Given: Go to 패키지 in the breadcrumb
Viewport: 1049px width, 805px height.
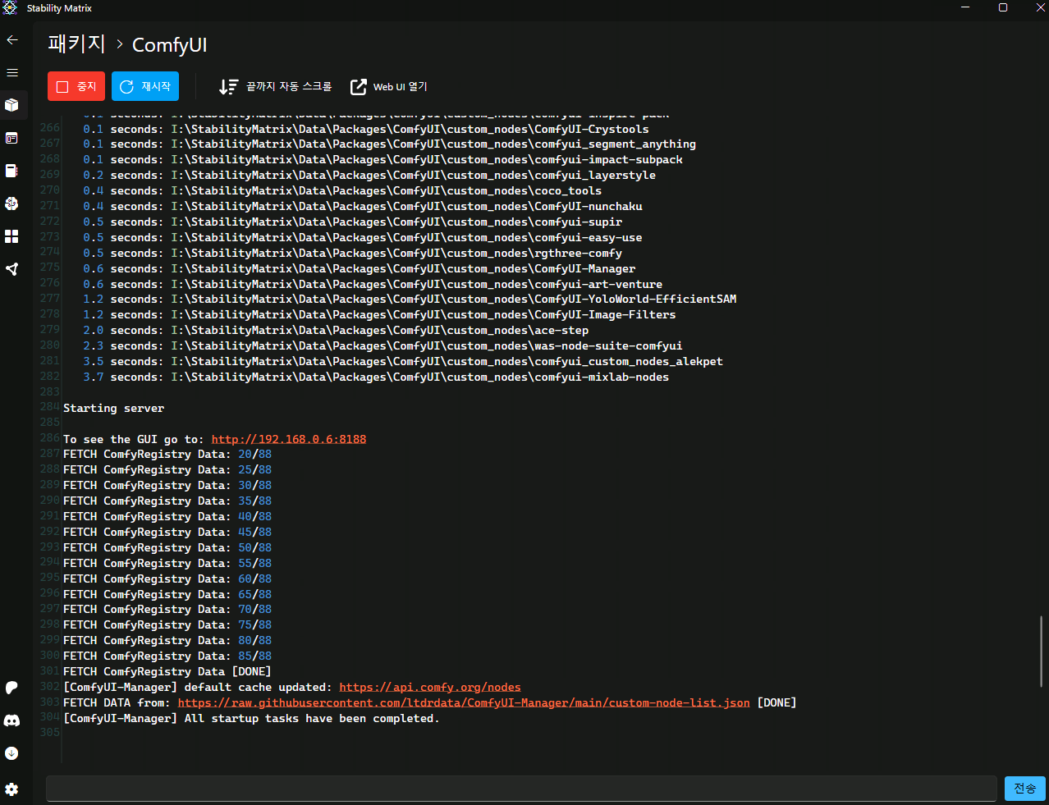Looking at the screenshot, I should (x=76, y=44).
